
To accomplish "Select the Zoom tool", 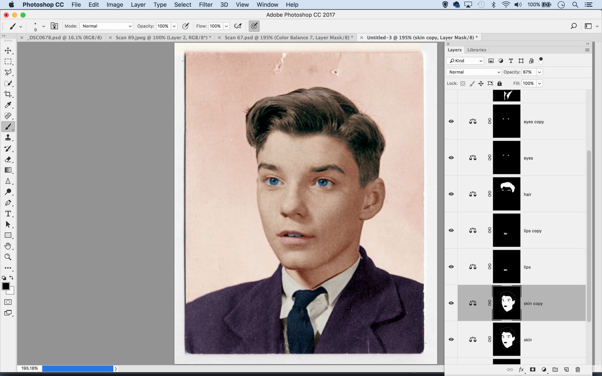I will [x=8, y=257].
